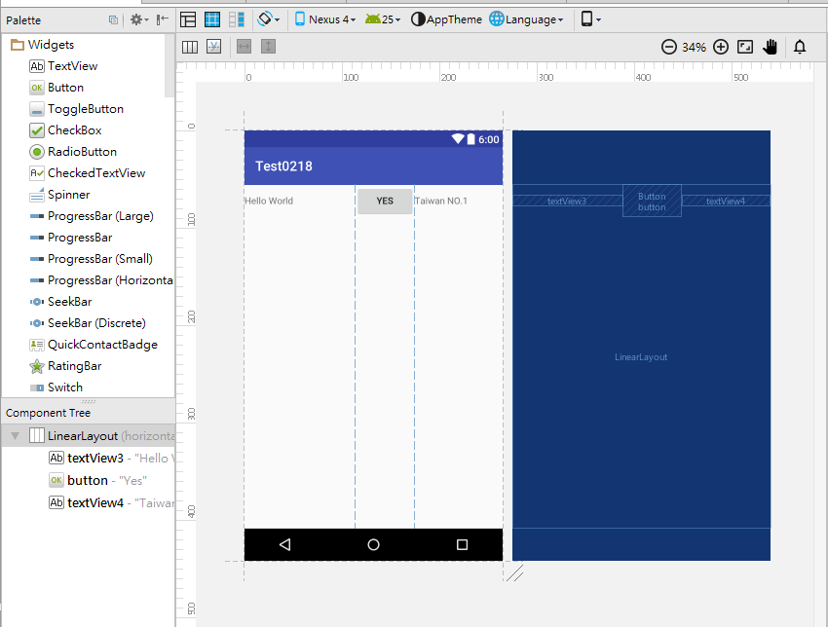Screen dimensions: 828x627
Task: Select CheckBox widget in the Palette
Action: [74, 130]
